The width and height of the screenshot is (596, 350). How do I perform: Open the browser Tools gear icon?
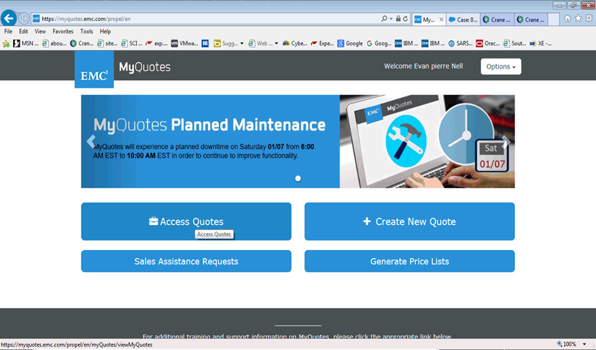tap(589, 18)
